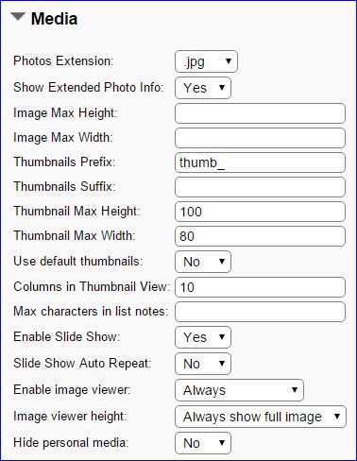Viewport: 357px width, 461px height.
Task: Click the Thumbnails Suffix input field
Action: pyautogui.click(x=260, y=187)
